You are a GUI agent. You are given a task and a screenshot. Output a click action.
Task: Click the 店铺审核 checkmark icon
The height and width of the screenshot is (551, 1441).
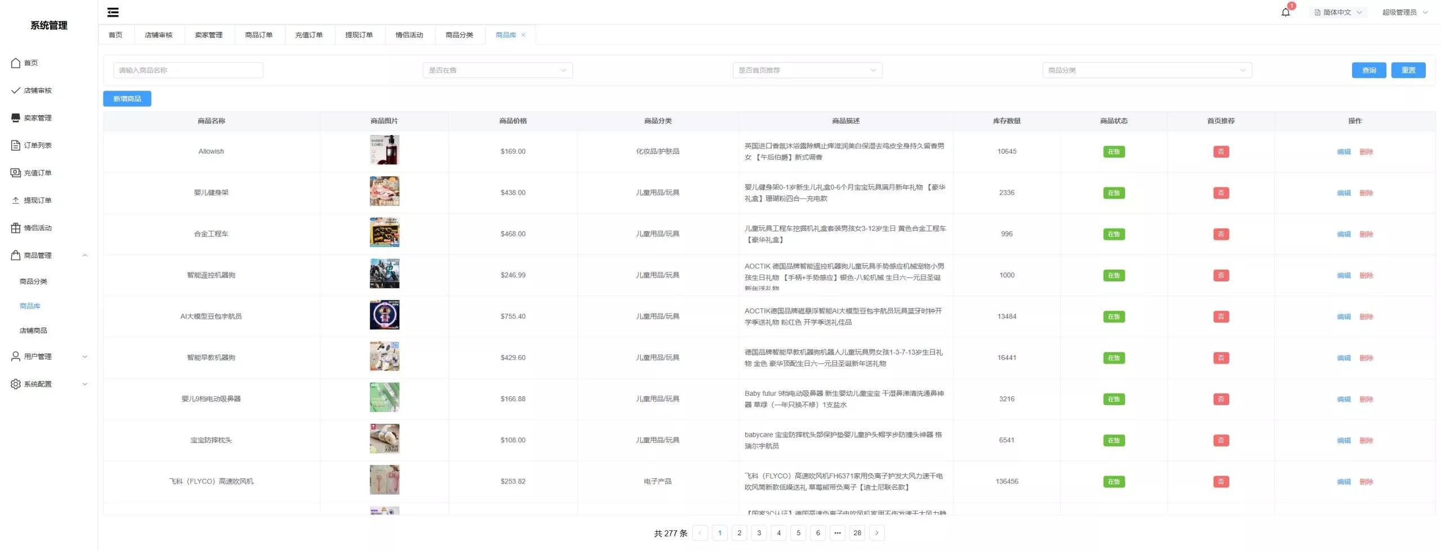[x=16, y=91]
